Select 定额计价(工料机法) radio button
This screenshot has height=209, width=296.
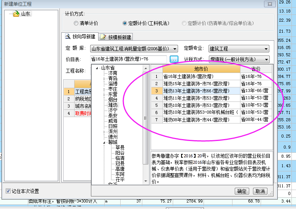(x=124, y=23)
